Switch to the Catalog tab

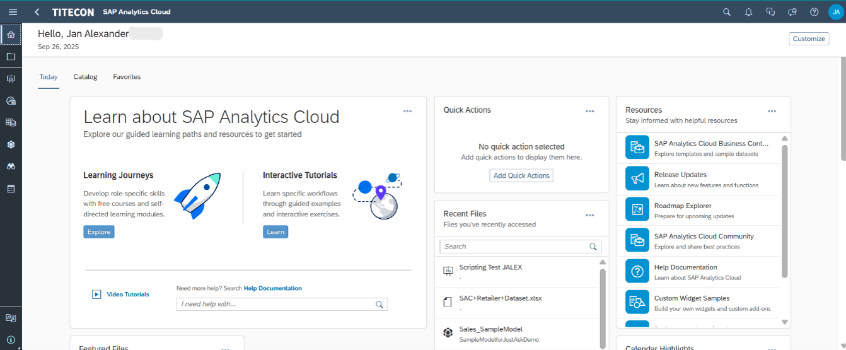(x=85, y=77)
